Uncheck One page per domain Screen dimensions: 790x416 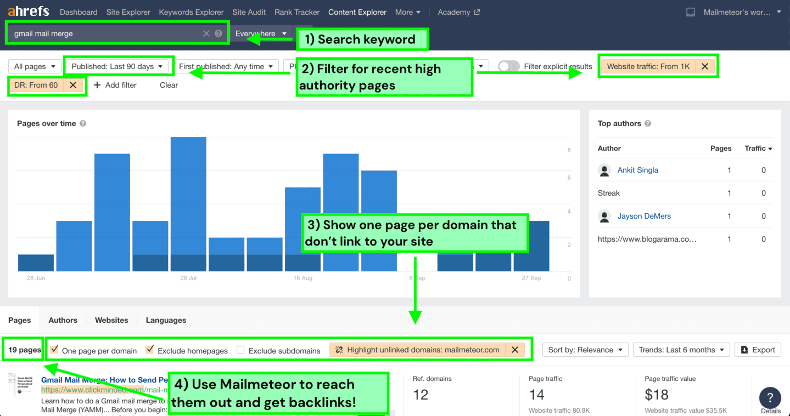click(x=54, y=350)
